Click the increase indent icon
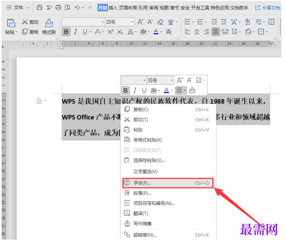 pos(223,22)
